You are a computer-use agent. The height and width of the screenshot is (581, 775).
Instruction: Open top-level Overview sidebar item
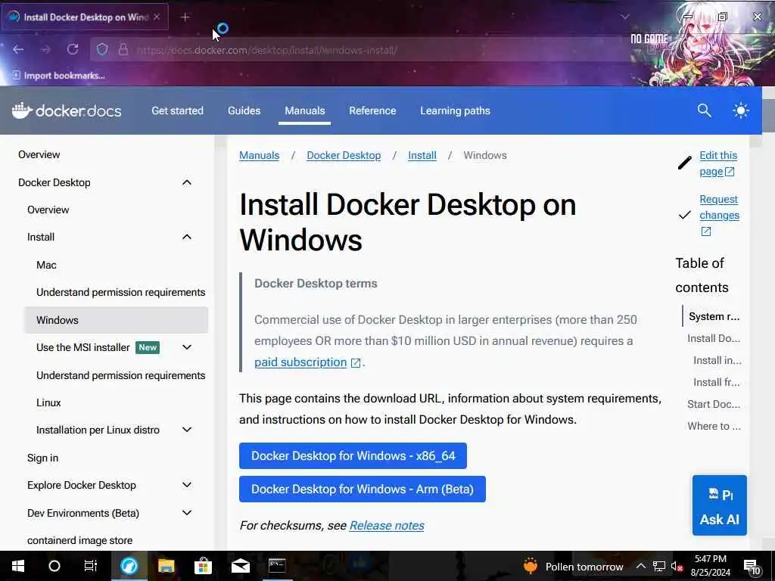(39, 154)
